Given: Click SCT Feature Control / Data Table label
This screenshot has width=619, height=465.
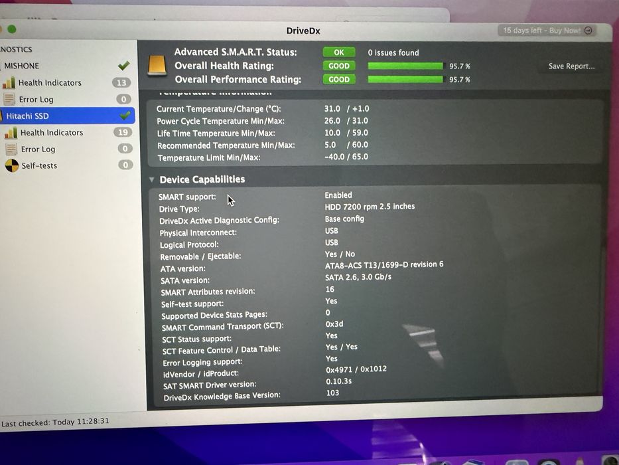Looking at the screenshot, I should tap(222, 350).
